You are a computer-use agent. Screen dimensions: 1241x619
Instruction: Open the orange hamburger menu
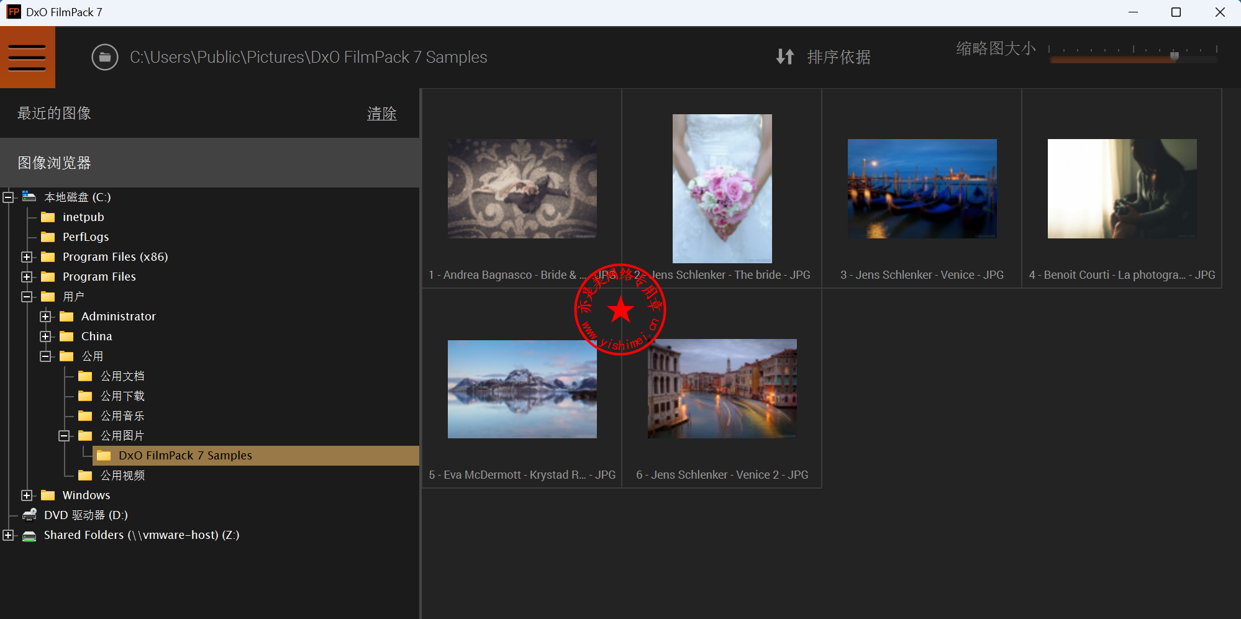pos(27,58)
